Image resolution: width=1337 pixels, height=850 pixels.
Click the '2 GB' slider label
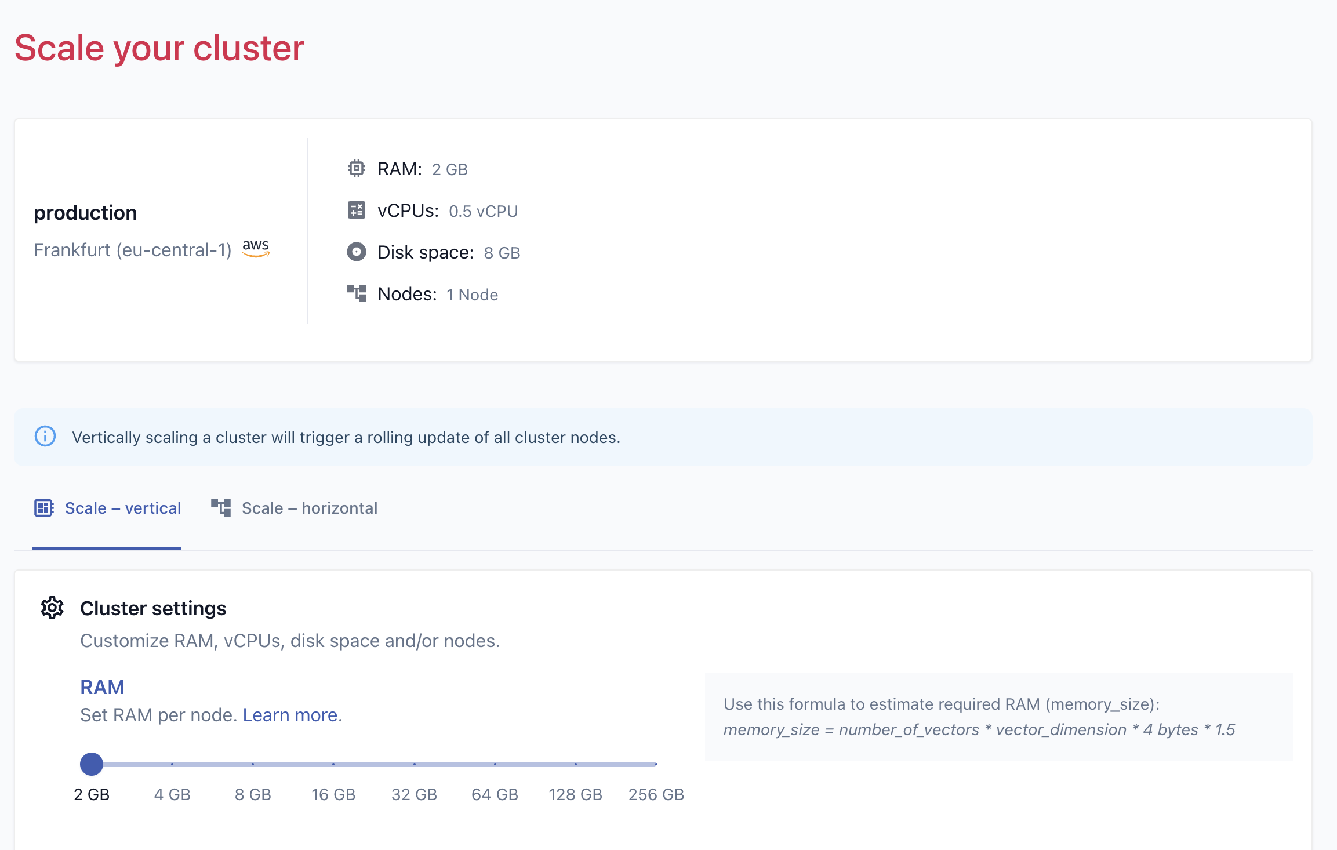coord(92,794)
